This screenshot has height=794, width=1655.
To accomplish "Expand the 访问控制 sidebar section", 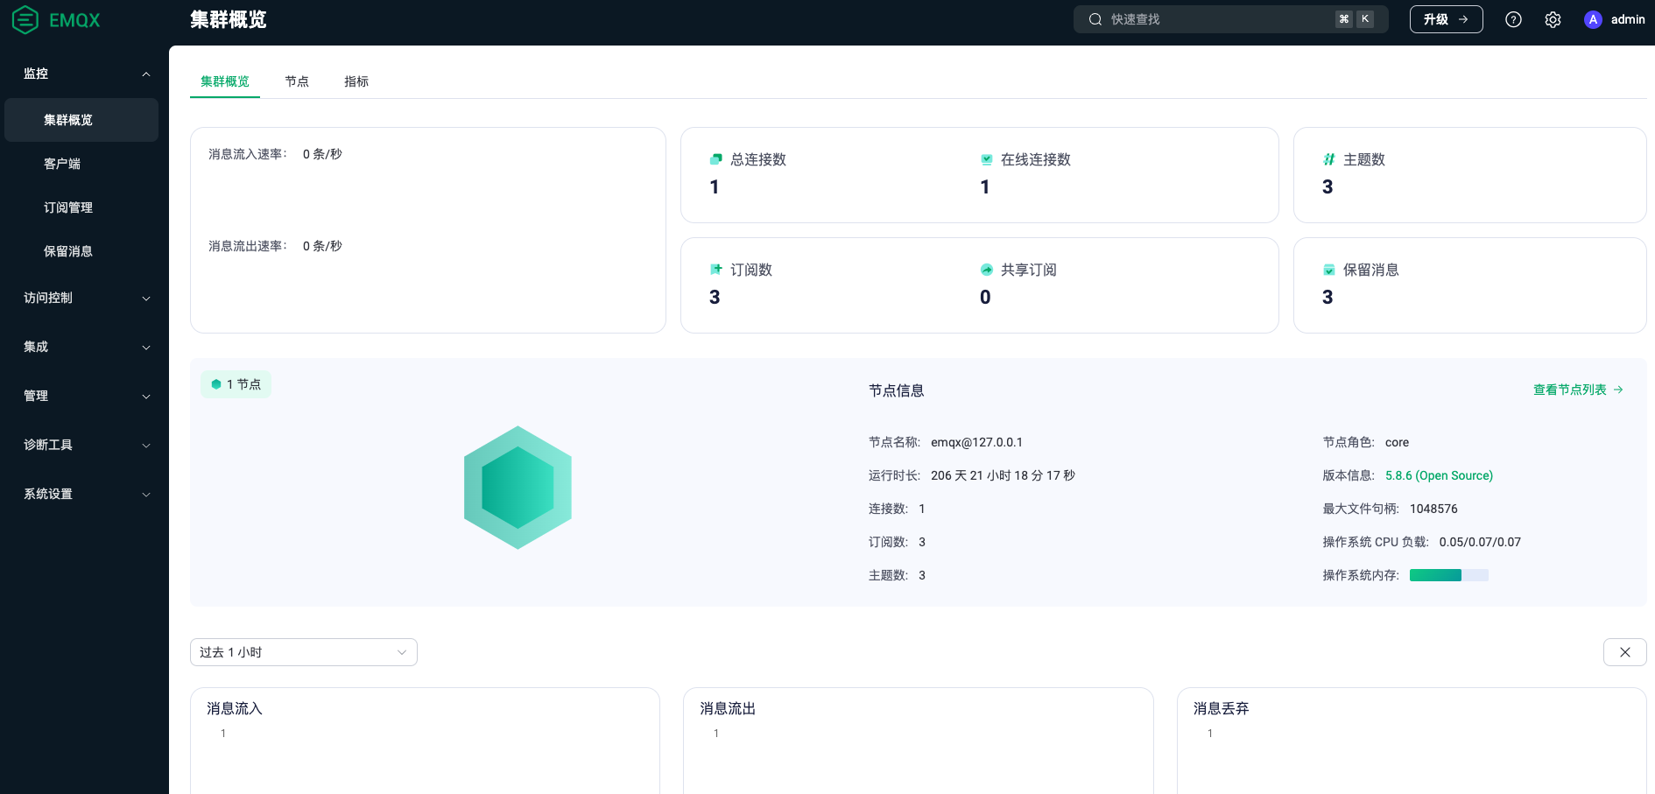I will click(146, 298).
